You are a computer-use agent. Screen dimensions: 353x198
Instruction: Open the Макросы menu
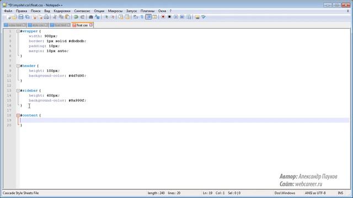pos(115,11)
